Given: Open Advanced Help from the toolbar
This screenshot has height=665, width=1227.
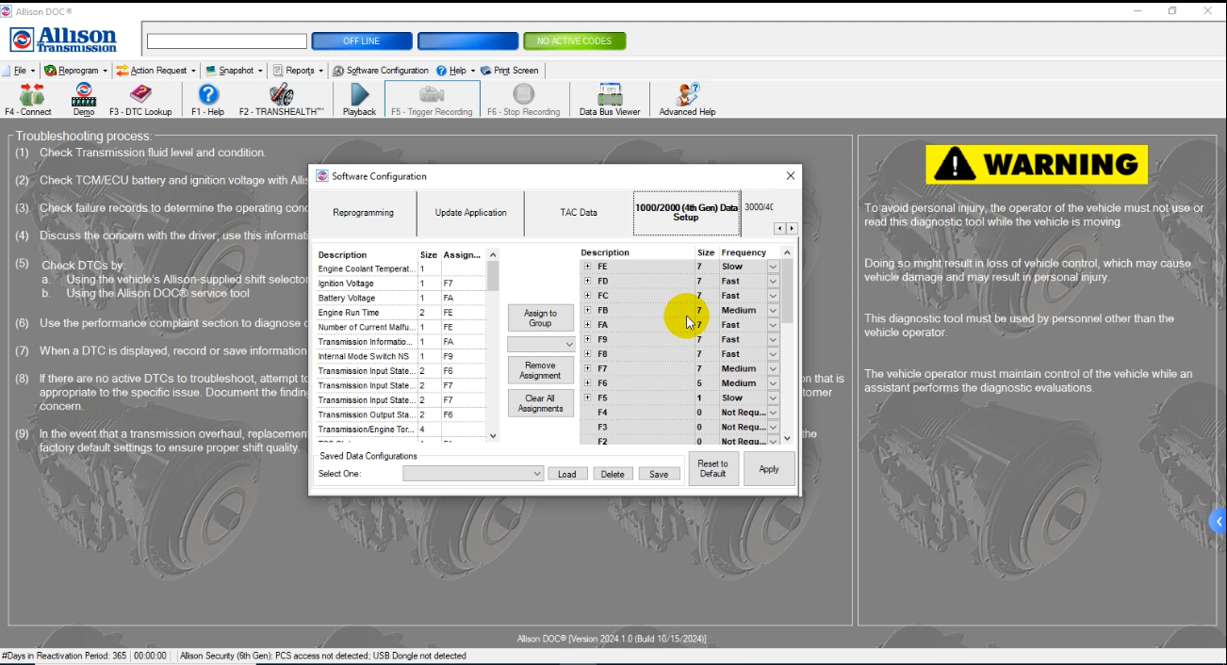Looking at the screenshot, I should (687, 99).
